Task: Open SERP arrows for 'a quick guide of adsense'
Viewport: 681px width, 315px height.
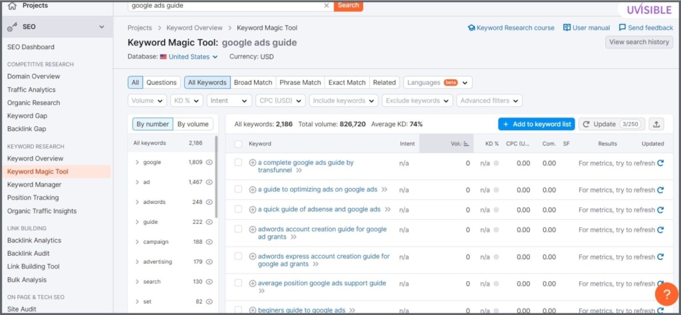Action: pyautogui.click(x=388, y=209)
